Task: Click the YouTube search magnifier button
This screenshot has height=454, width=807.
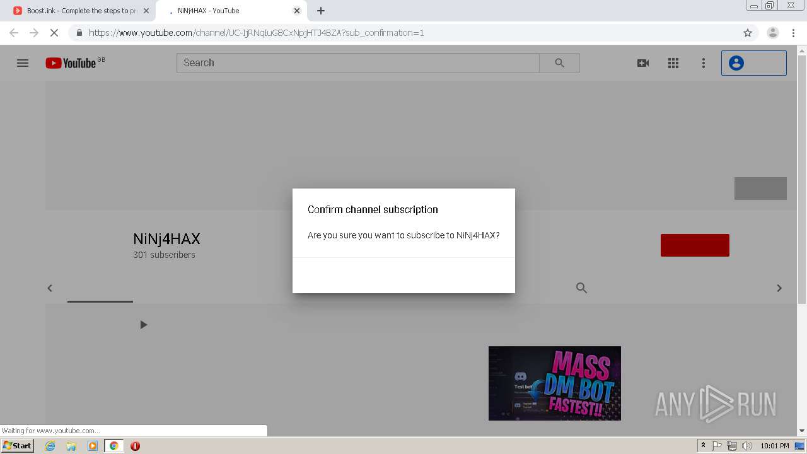Action: click(559, 63)
